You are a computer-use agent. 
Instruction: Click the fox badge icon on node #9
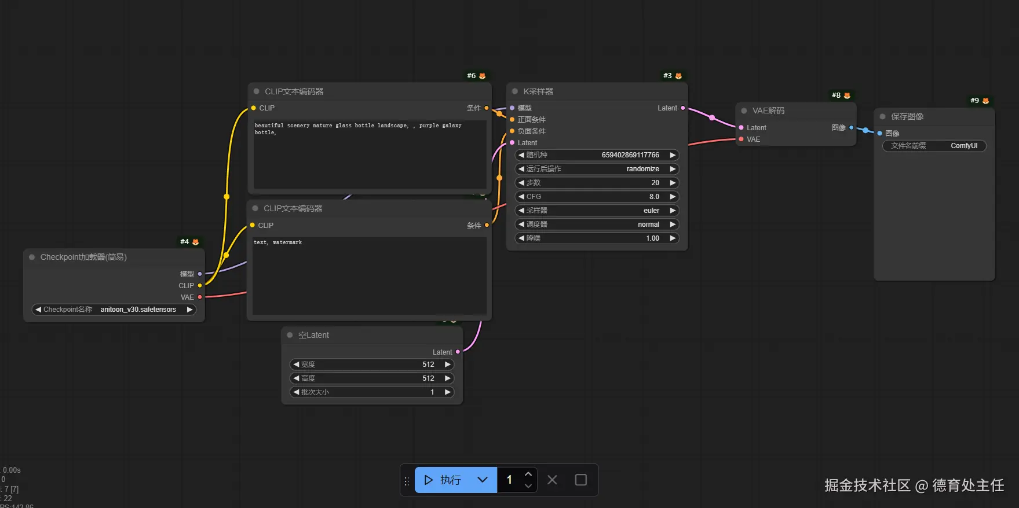(985, 101)
